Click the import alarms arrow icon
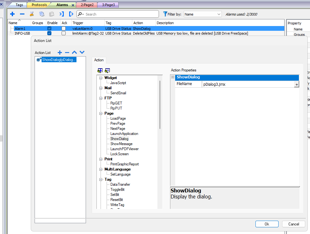The image size is (310, 234). 62,14
